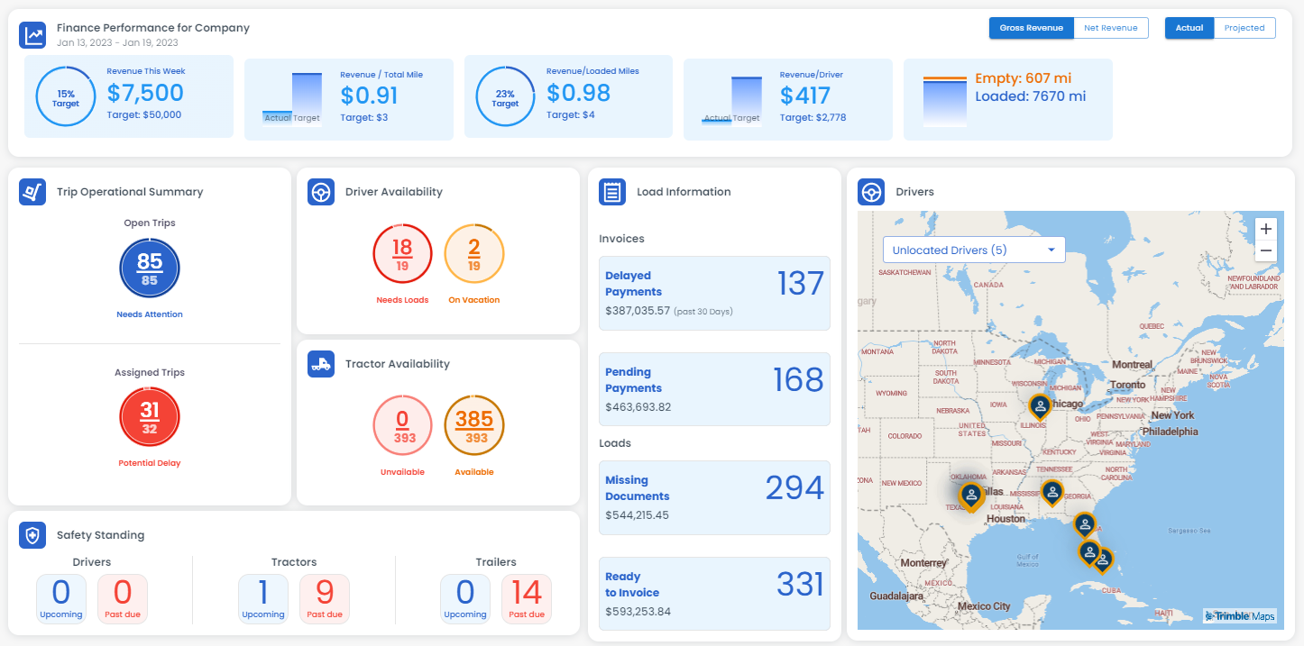Toggle Gross Revenue display
Screen dimensions: 1304x646
click(1031, 28)
